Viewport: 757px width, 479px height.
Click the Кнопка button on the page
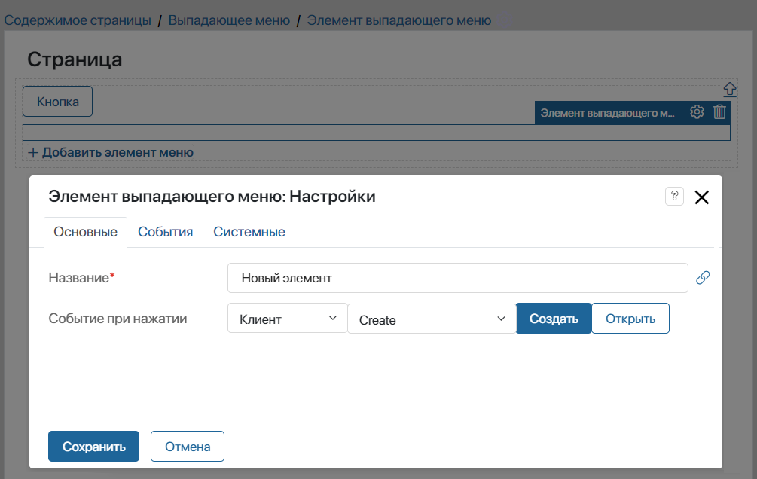coord(57,102)
